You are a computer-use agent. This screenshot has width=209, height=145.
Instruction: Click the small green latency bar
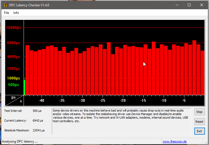tap(24, 87)
